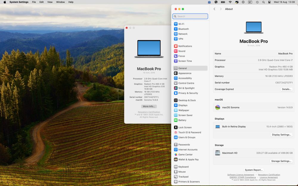Click More Info in About This Mac window
Image resolution: width=298 pixels, height=186 pixels.
149,106
